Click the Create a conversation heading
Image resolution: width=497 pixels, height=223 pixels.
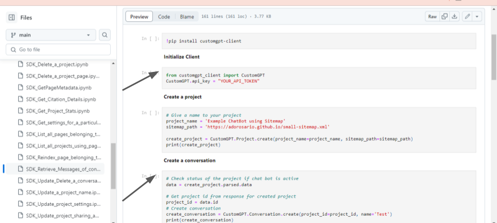189,160
